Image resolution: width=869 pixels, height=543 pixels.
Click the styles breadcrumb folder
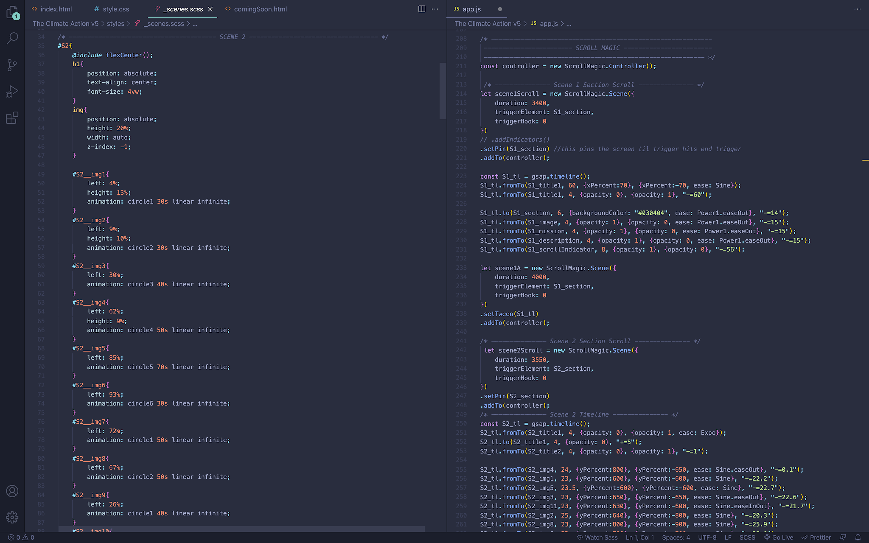pyautogui.click(x=115, y=24)
